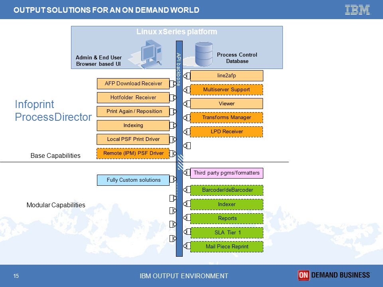
Task: Click the connector plug beside AFP Download Receiver
Action: [173, 84]
